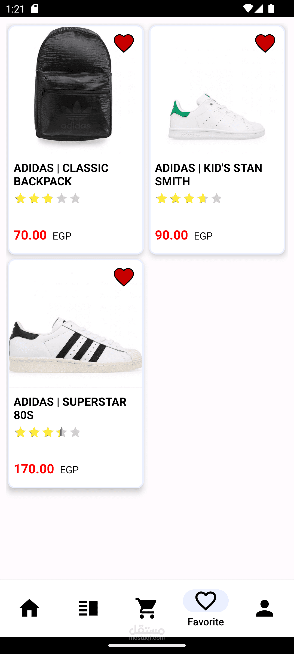Tap the ADIDAS | KID'S STAN SMITH title
The image size is (294, 654).
(209, 175)
